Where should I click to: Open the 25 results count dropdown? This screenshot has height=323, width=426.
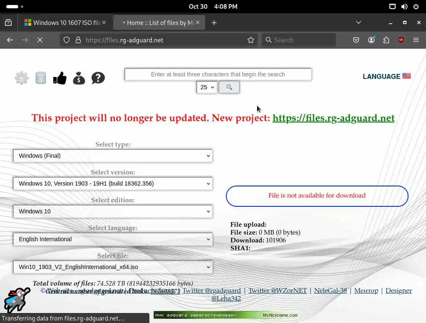207,87
